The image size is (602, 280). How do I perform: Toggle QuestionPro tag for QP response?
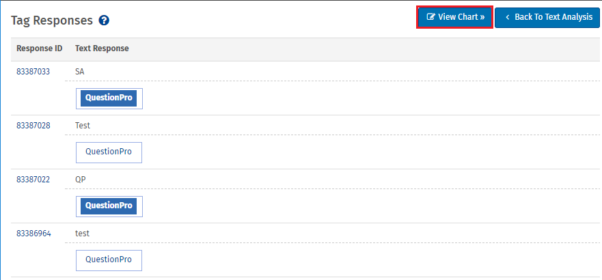pyautogui.click(x=109, y=206)
